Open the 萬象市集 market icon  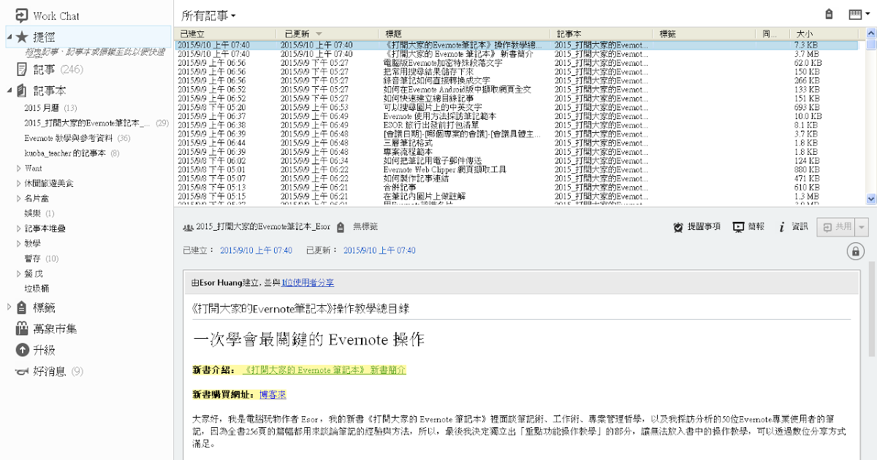coord(21,329)
